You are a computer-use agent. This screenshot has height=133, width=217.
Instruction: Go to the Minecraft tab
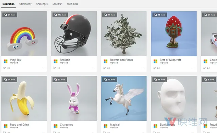tap(57, 4)
